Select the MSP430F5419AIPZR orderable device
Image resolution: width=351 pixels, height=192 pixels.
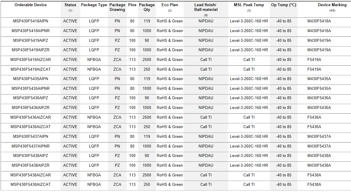tap(31, 50)
